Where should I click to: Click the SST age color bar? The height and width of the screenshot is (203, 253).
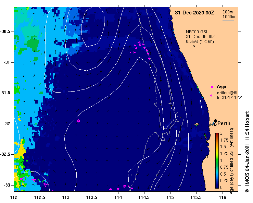pyautogui.click(x=217, y=161)
